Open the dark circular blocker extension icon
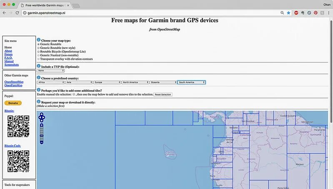The image size is (333, 189). [x=309, y=13]
